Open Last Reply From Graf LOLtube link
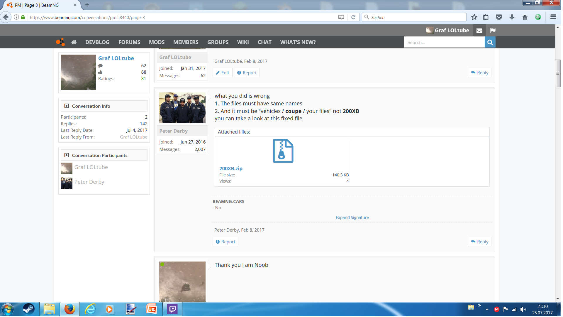The image size is (563, 317). tap(134, 137)
